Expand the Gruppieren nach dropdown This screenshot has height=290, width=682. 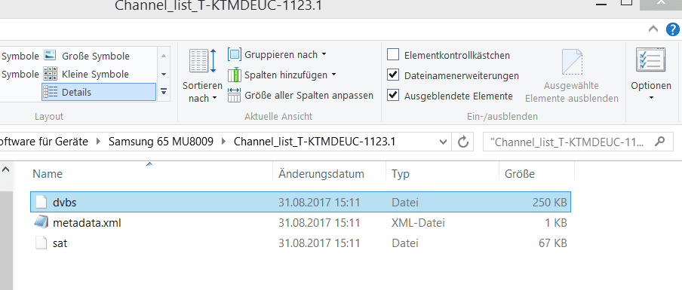click(278, 55)
